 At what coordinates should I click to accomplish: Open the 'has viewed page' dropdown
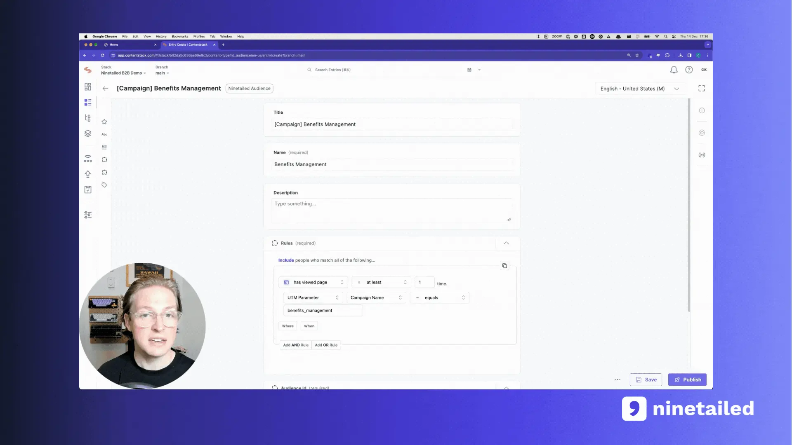pos(313,282)
